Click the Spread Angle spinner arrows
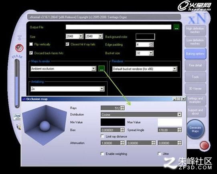Viewport: 217px width, 174px height. click(179, 130)
